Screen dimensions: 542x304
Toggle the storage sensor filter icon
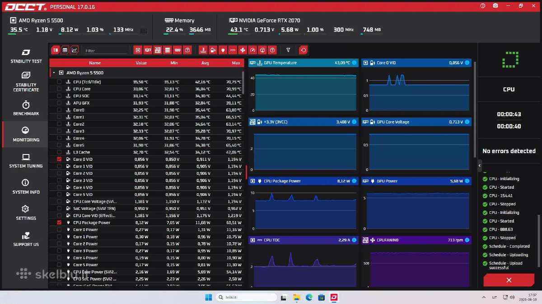coord(168,50)
